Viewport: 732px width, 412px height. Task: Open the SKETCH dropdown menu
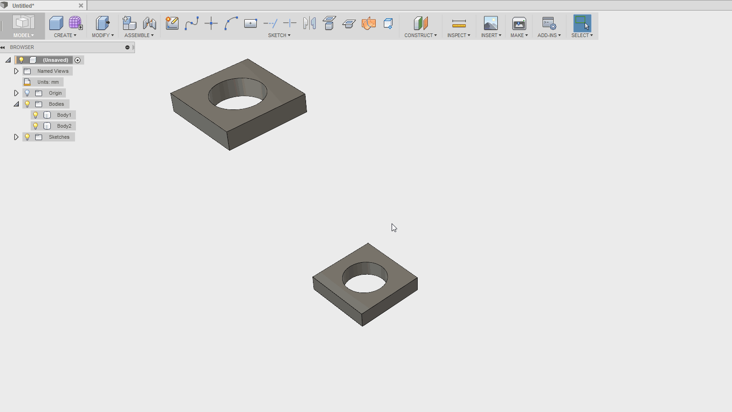coord(279,35)
